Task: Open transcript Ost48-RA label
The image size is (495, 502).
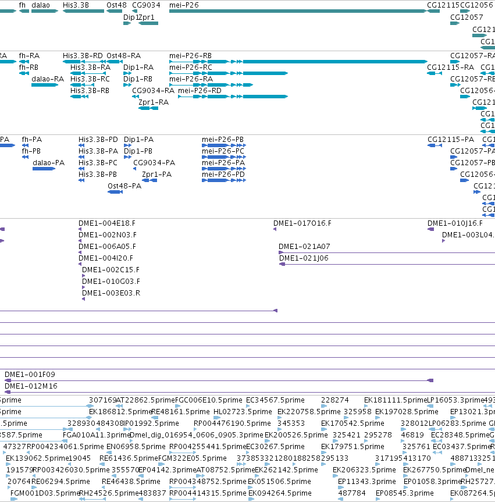Action: (123, 56)
